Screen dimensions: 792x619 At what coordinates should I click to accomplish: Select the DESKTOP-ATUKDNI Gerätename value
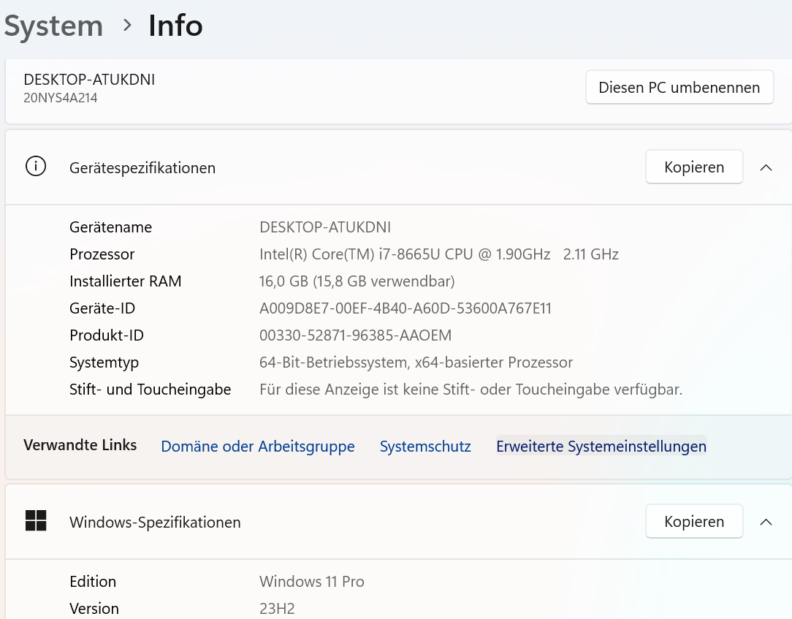(325, 227)
